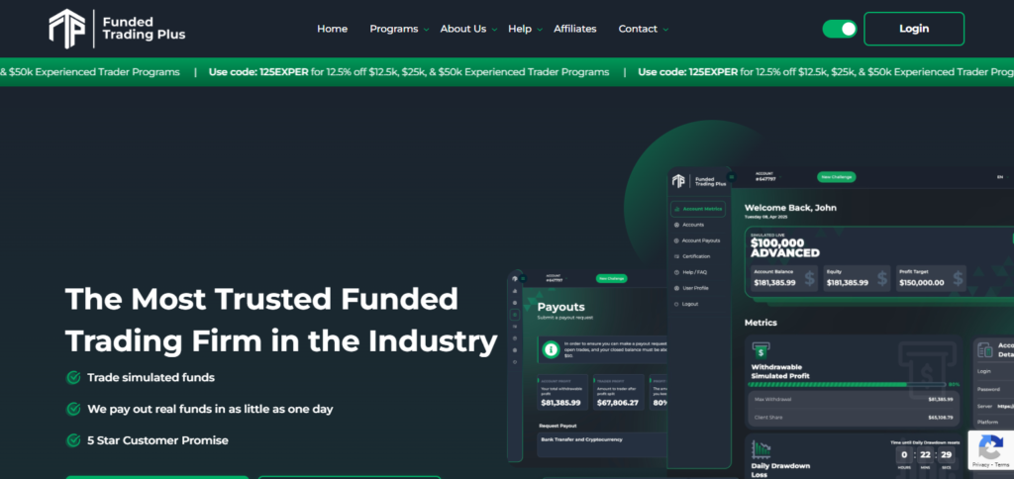Click the $150,000.00 profit target value

pos(922,282)
